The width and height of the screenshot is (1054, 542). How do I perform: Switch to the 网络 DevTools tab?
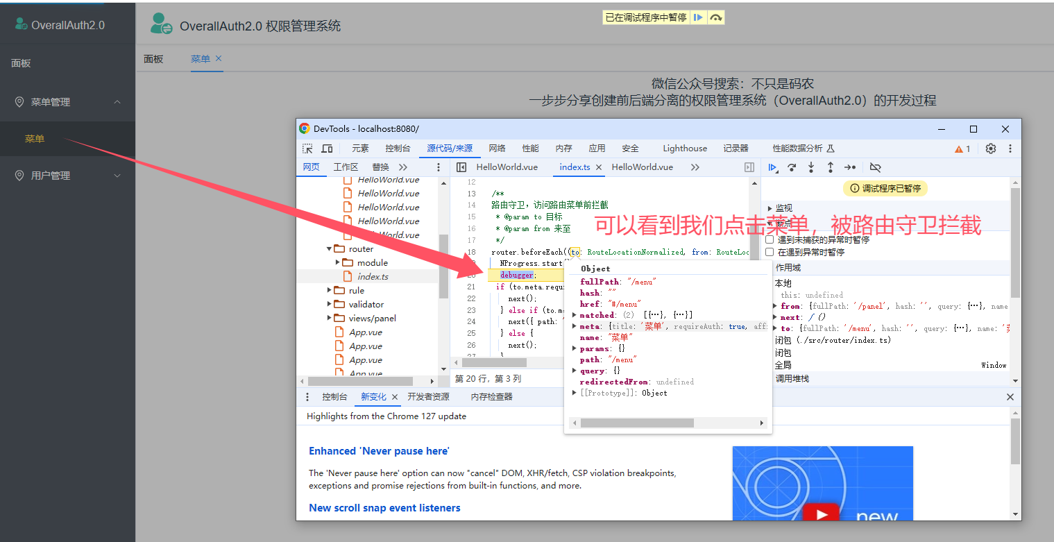point(497,149)
